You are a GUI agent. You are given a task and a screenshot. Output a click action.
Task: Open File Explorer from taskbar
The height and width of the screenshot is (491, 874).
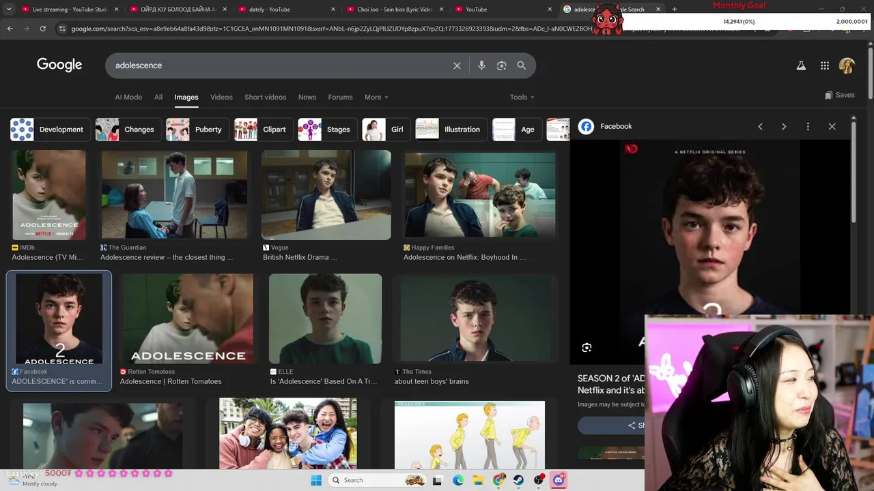point(479,480)
